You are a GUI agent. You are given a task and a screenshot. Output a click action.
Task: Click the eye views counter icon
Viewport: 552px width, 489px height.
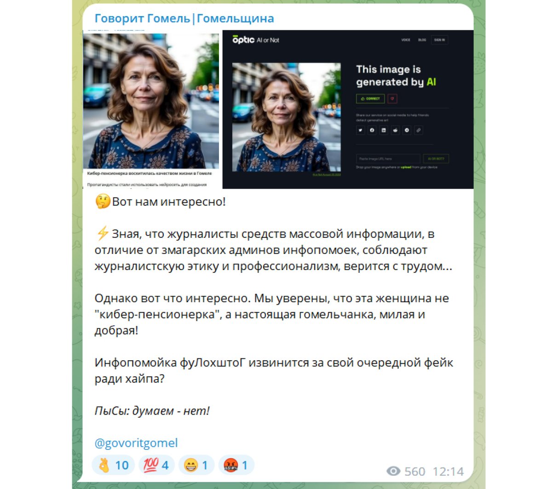point(393,471)
